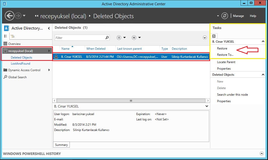Sort by the Description column header
This screenshot has width=268, height=160.
coord(179,49)
